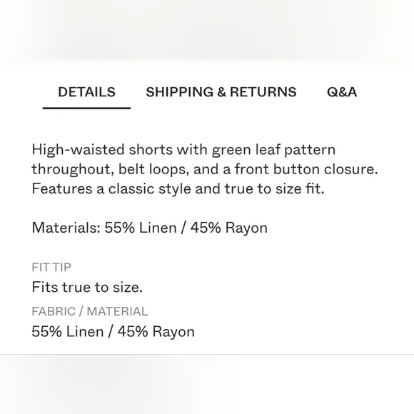Image resolution: width=414 pixels, height=414 pixels.
Task: Click the FABRIC / MATERIAL heading
Action: 90,311
